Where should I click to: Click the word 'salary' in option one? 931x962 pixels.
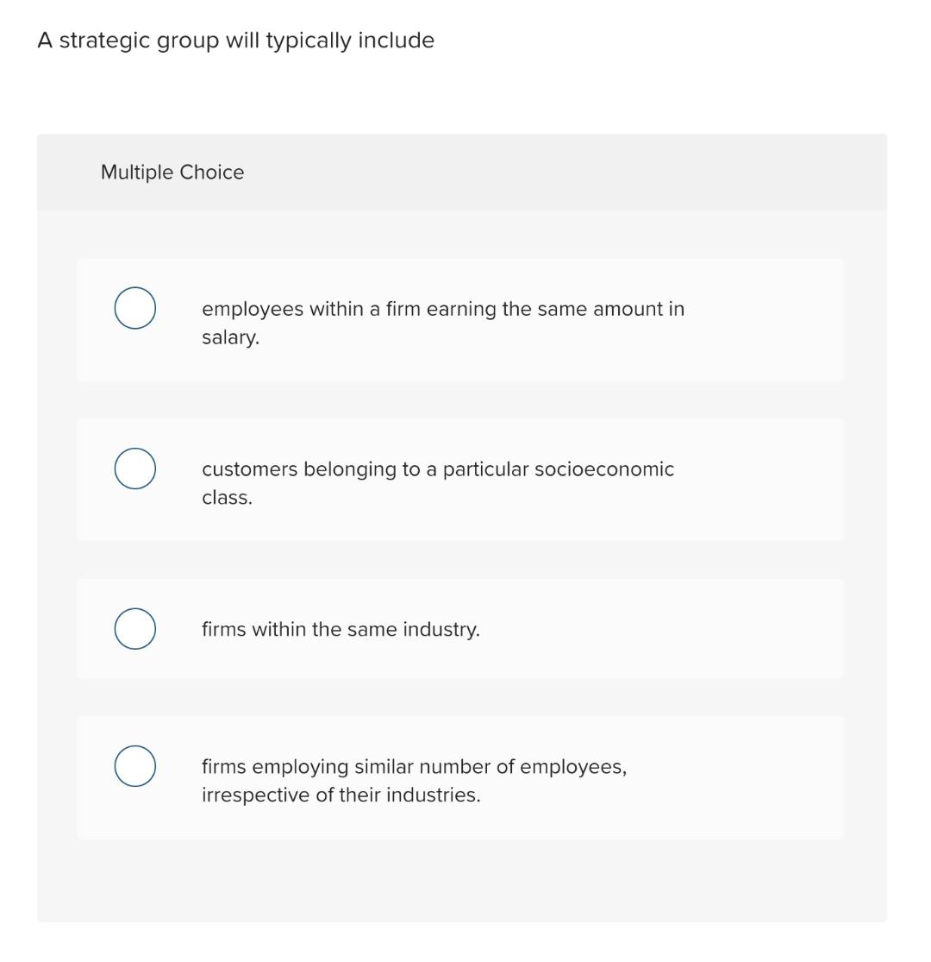[x=226, y=337]
